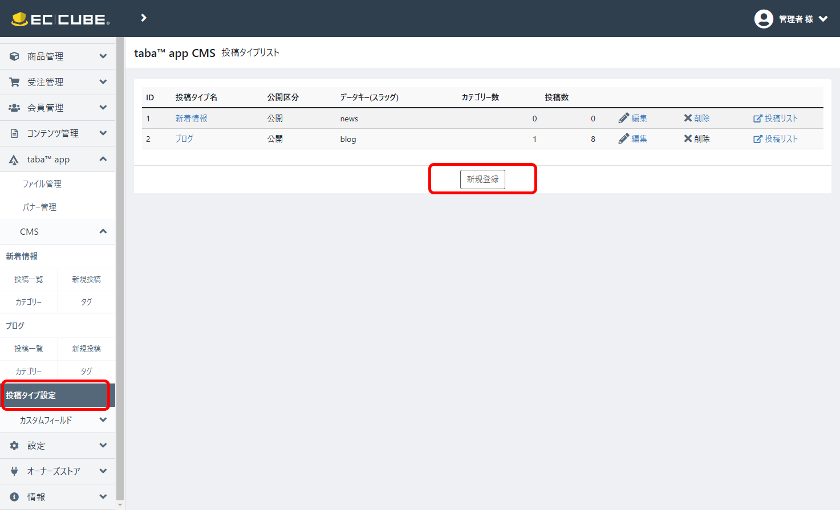The height and width of the screenshot is (510, 840).
Task: Click the EC-CUBE logo
Action: click(x=60, y=19)
